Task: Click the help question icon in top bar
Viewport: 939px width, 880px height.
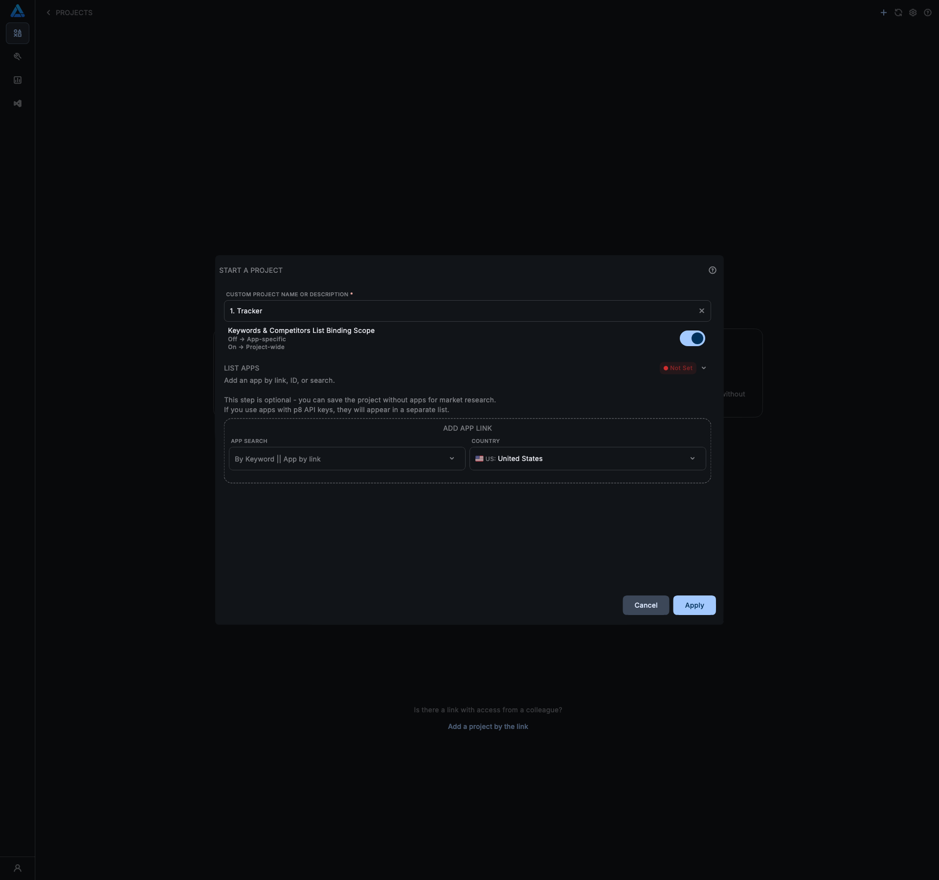Action: click(x=927, y=13)
